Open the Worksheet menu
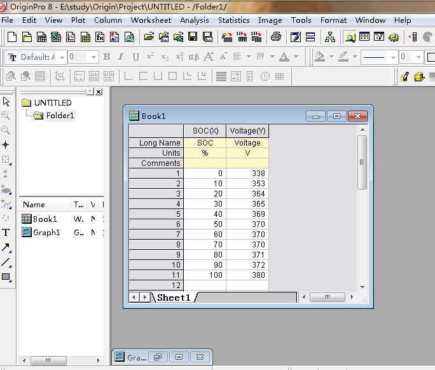The width and height of the screenshot is (435, 370). 151,20
